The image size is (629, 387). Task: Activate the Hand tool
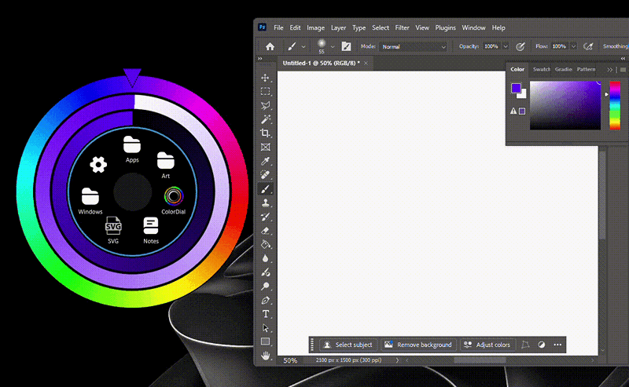[x=266, y=356]
